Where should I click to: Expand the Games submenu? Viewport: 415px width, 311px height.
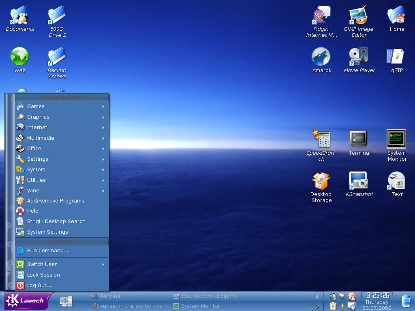point(36,106)
